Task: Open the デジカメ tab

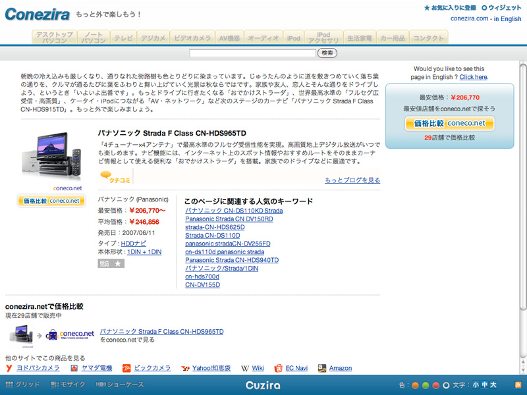Action: point(153,38)
